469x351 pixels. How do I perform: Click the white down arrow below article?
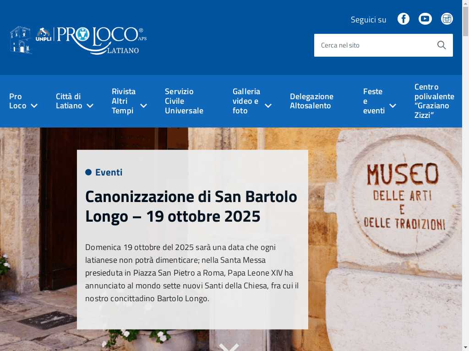(x=229, y=347)
